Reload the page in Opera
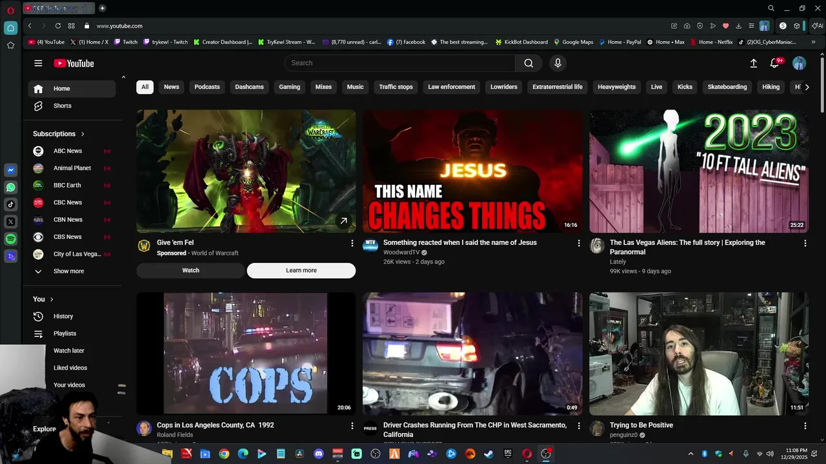 click(58, 26)
